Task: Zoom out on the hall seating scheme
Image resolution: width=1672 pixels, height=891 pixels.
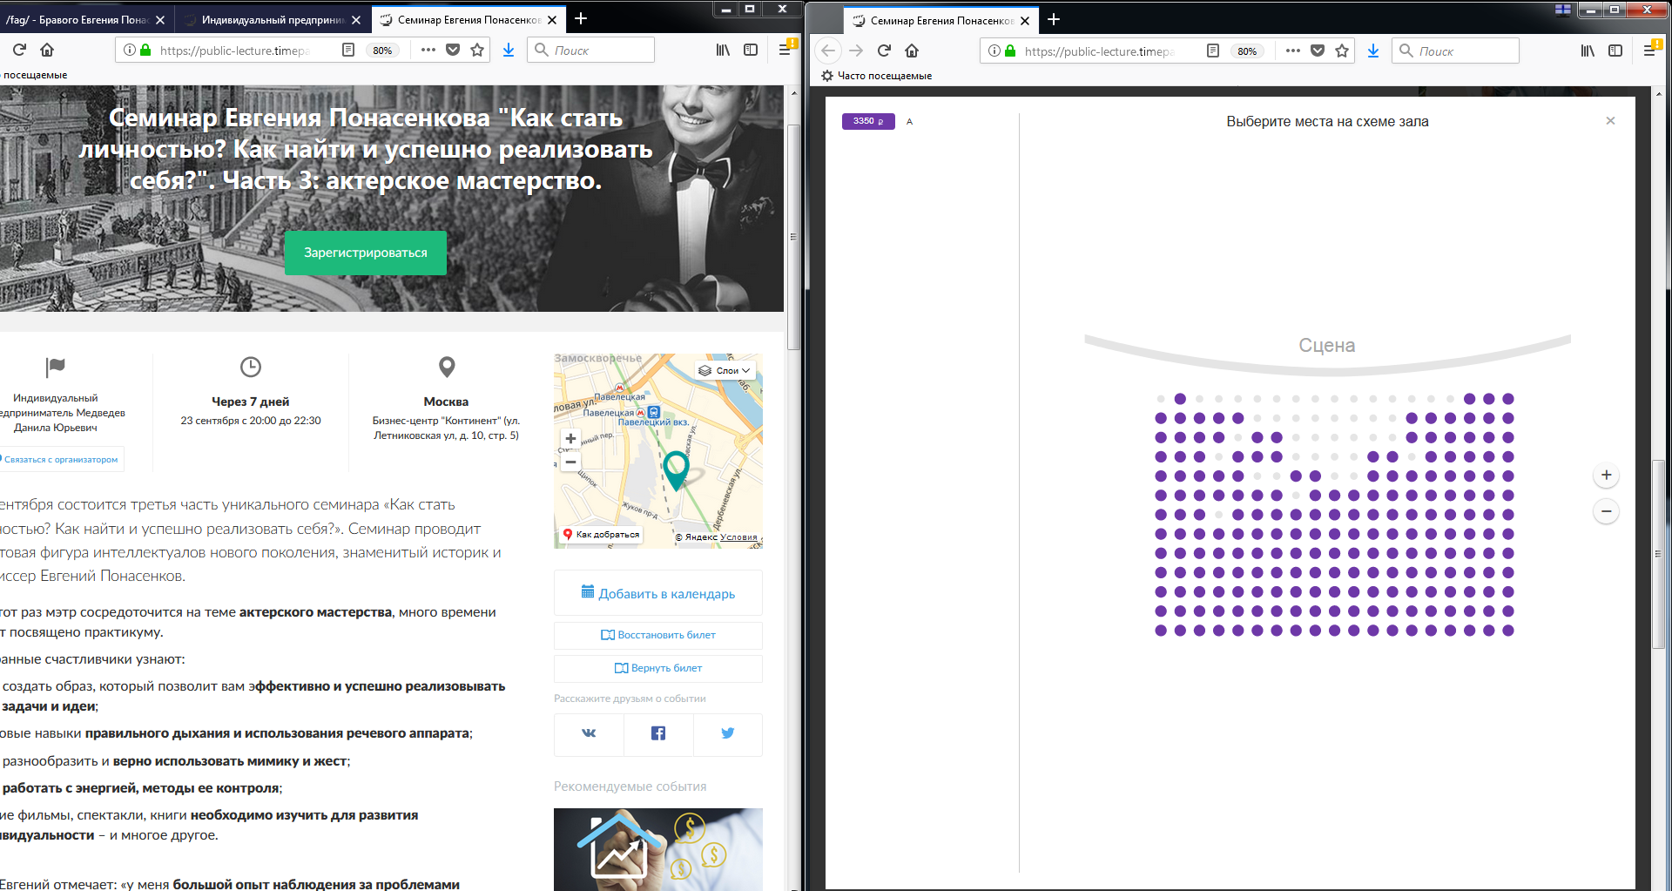Action: click(1607, 511)
